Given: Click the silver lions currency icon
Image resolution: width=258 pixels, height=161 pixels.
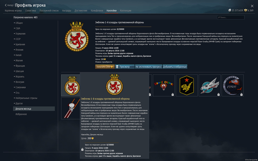Looking at the screenshot, I should (230, 10).
